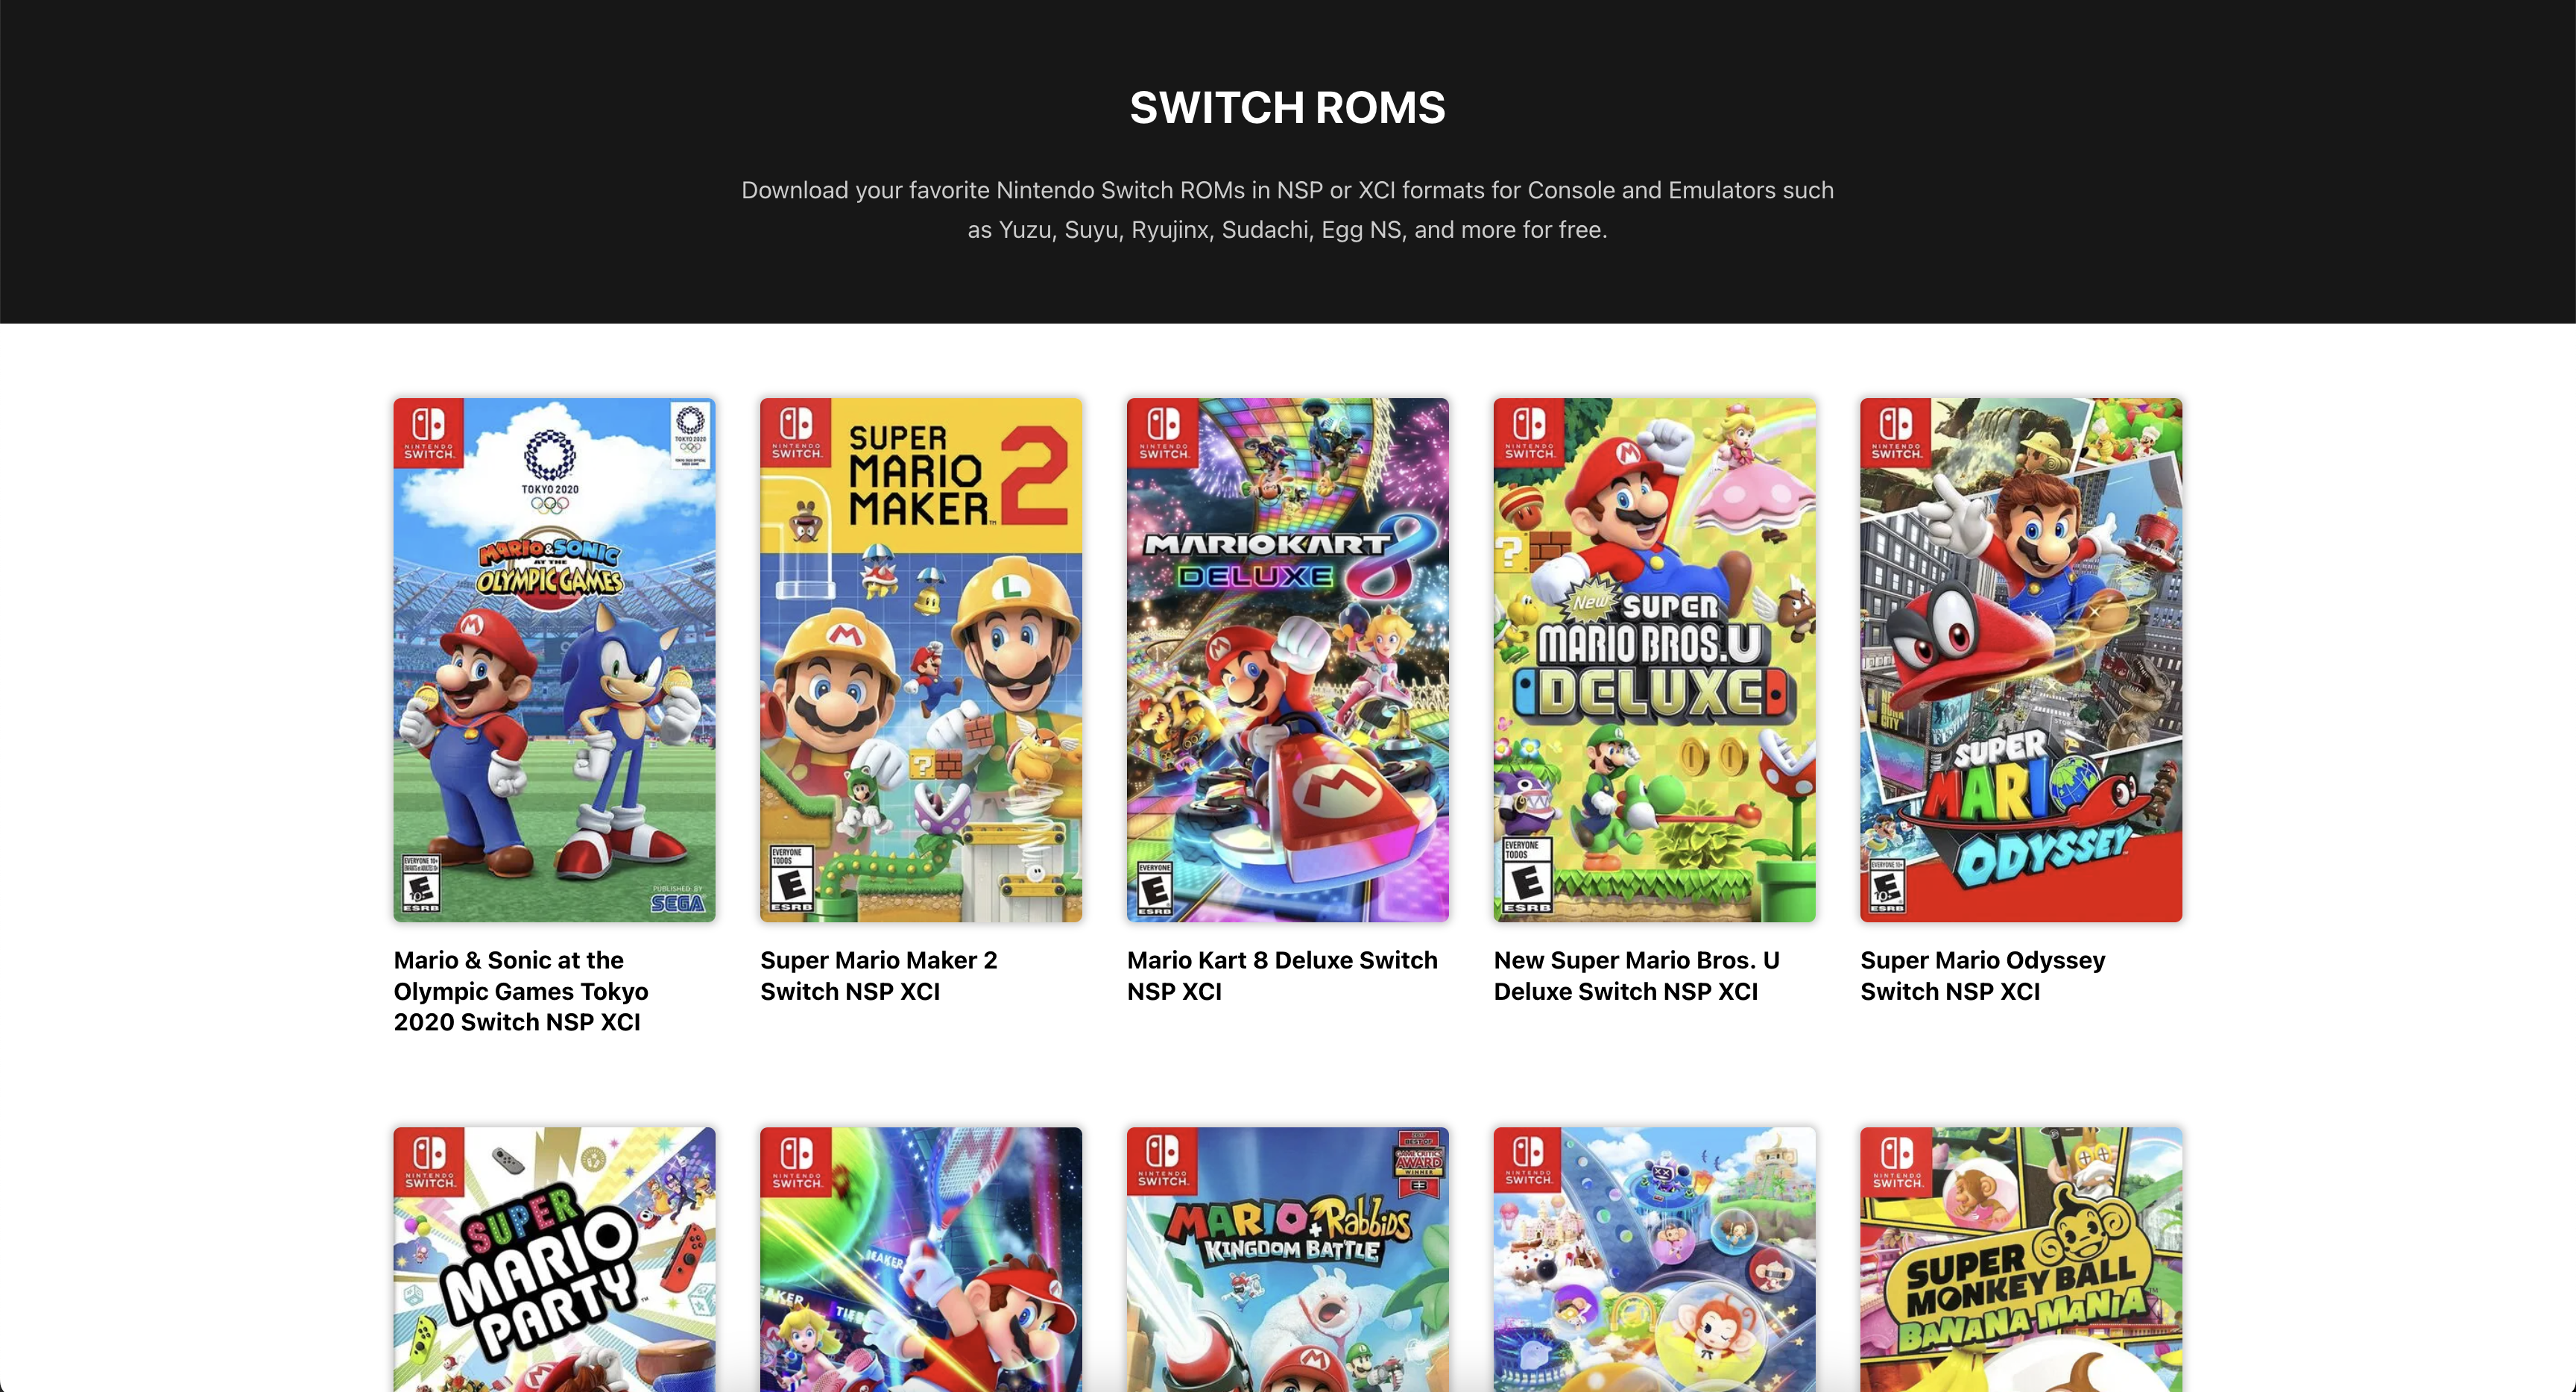Open the Mario & Sonic Olympic Games cover
Screen dimensions: 2576x1392
554,660
